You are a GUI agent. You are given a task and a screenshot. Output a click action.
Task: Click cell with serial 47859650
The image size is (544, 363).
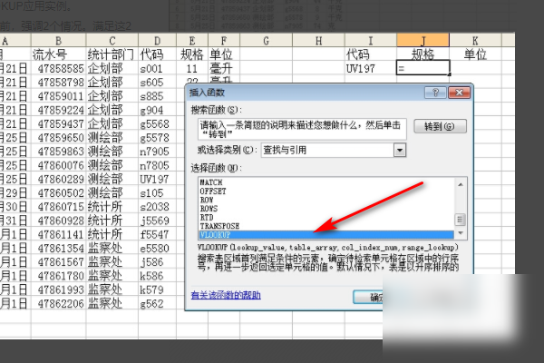[58, 138]
